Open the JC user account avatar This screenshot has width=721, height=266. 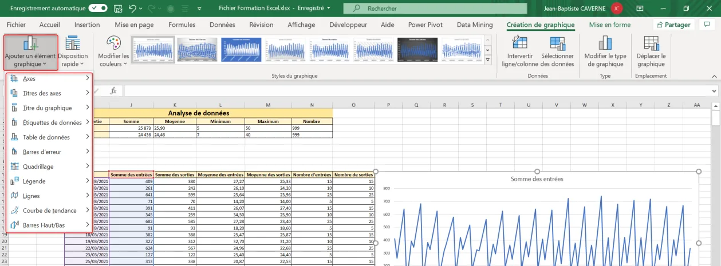pos(616,9)
